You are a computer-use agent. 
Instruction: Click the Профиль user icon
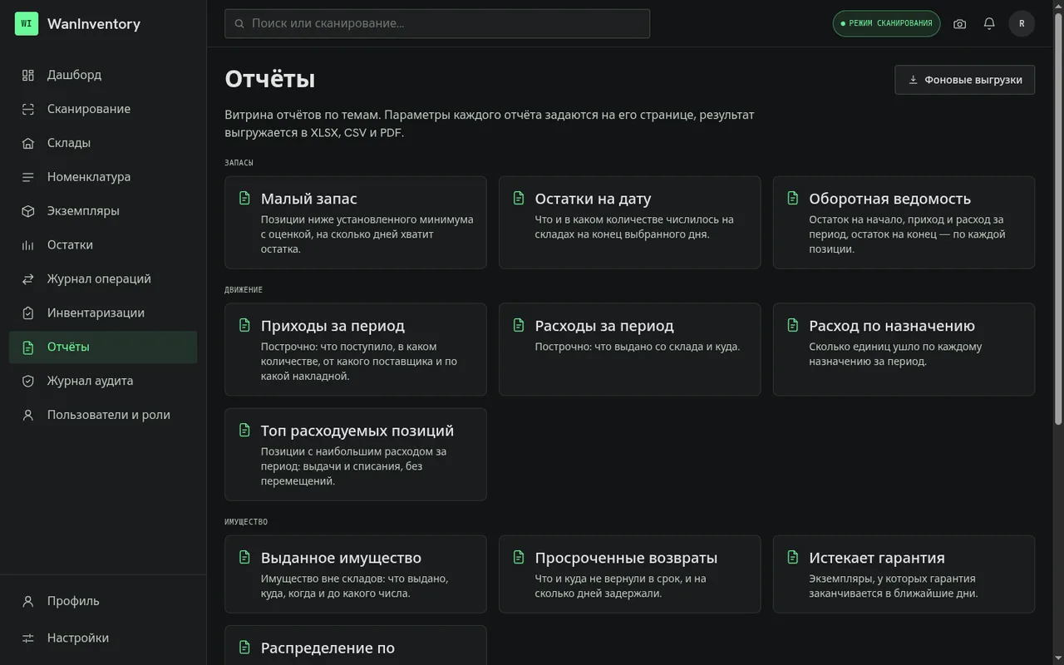click(28, 601)
